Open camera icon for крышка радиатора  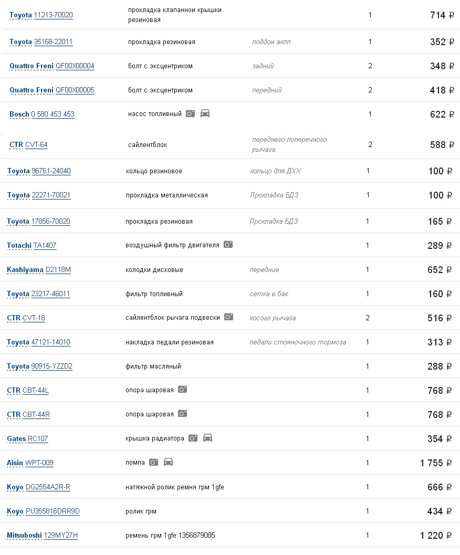tap(193, 438)
